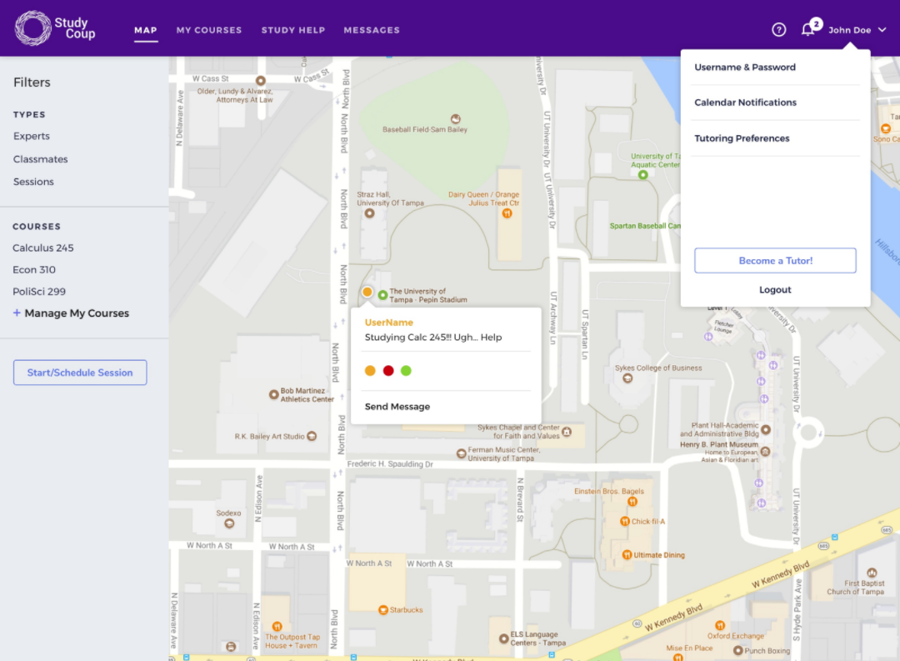
Task: Switch to the My Courses tab
Action: 209,30
